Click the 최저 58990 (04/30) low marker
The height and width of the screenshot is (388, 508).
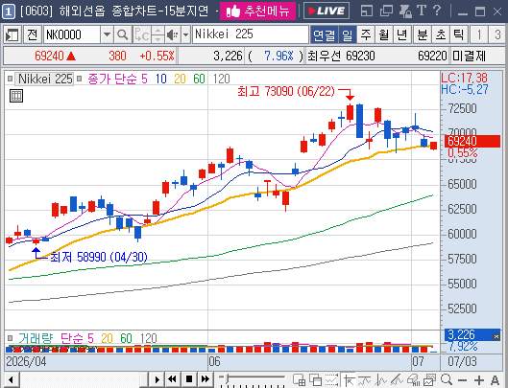coord(99,257)
